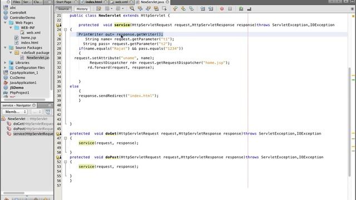Click Next Bookmark icon
Screen dimensions: 356x200
183,9
